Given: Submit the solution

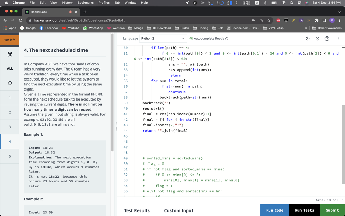Looking at the screenshot, I should (333, 210).
